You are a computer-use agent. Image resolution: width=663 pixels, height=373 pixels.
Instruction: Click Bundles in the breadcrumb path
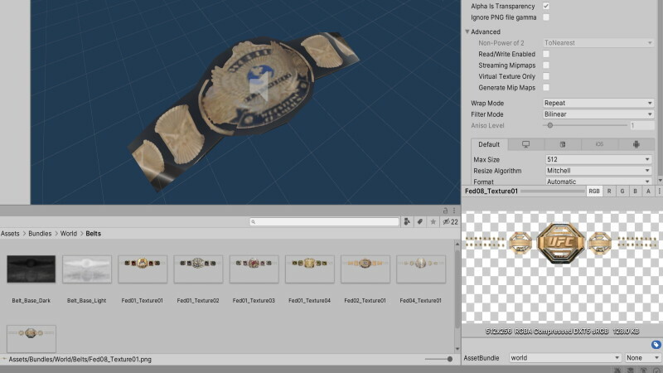tap(40, 234)
